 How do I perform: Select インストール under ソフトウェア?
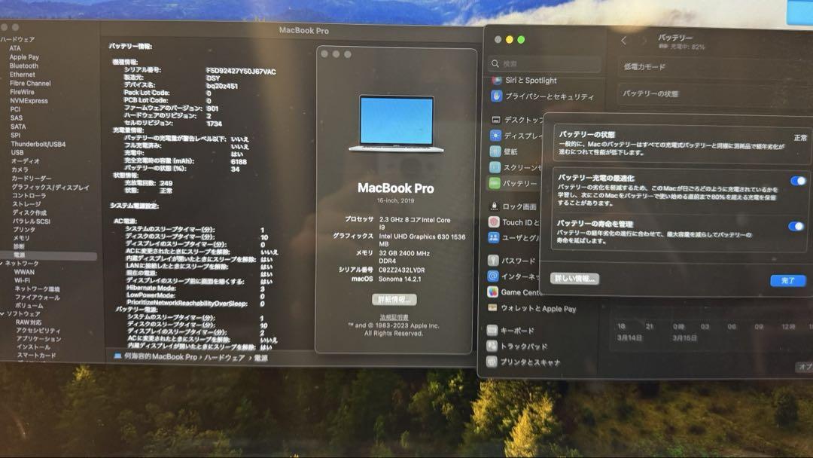click(33, 347)
